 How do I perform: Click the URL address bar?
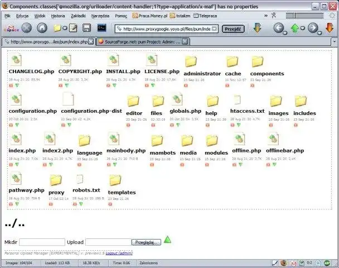click(x=167, y=29)
